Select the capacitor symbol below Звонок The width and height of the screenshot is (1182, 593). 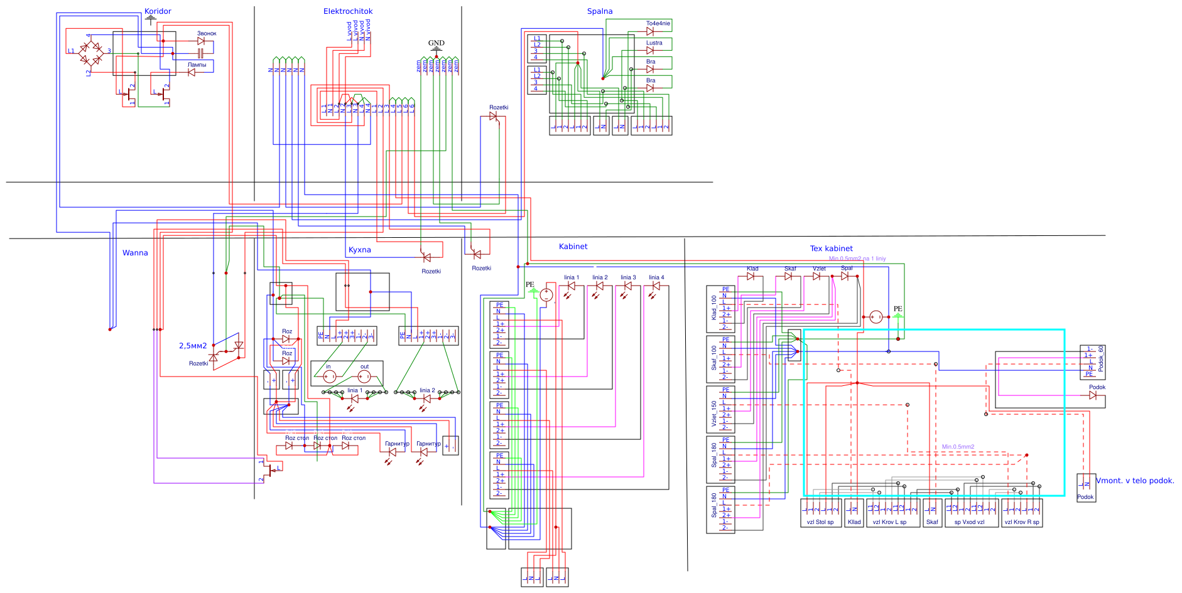[201, 53]
